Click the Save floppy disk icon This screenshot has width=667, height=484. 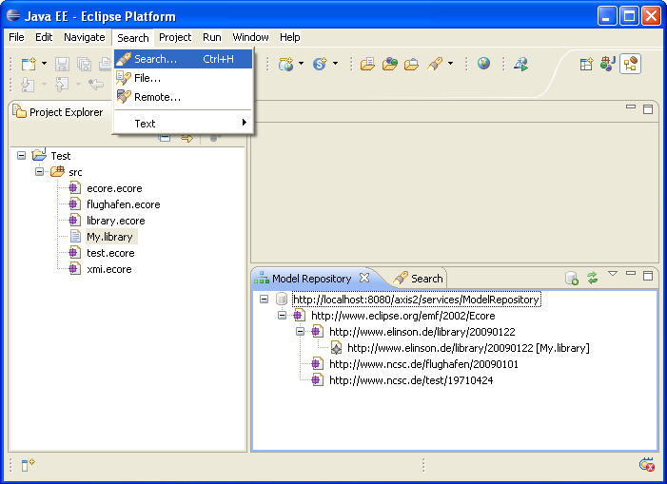63,64
